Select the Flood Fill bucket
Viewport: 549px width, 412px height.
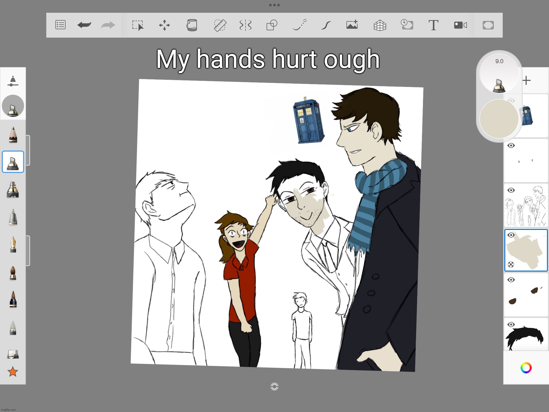[x=192, y=25]
